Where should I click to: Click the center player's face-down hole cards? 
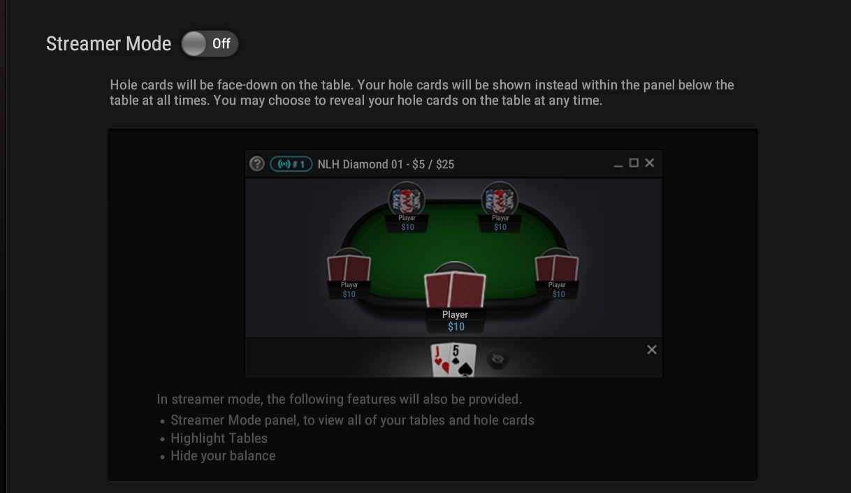coord(455,290)
